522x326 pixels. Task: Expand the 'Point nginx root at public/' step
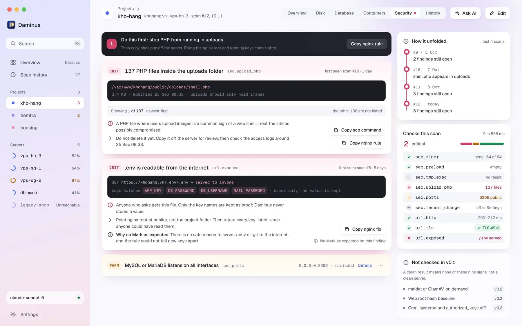[110, 220]
